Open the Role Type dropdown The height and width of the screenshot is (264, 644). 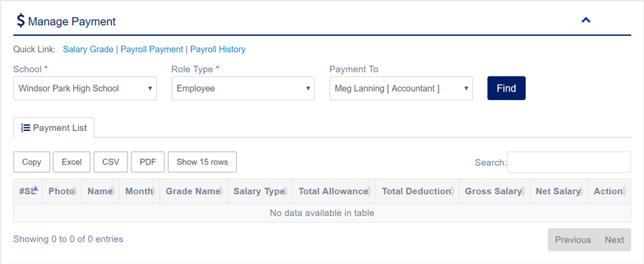[243, 88]
